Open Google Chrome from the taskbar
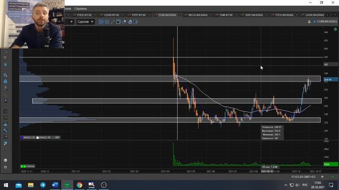This screenshot has width=339, height=190. (79, 185)
